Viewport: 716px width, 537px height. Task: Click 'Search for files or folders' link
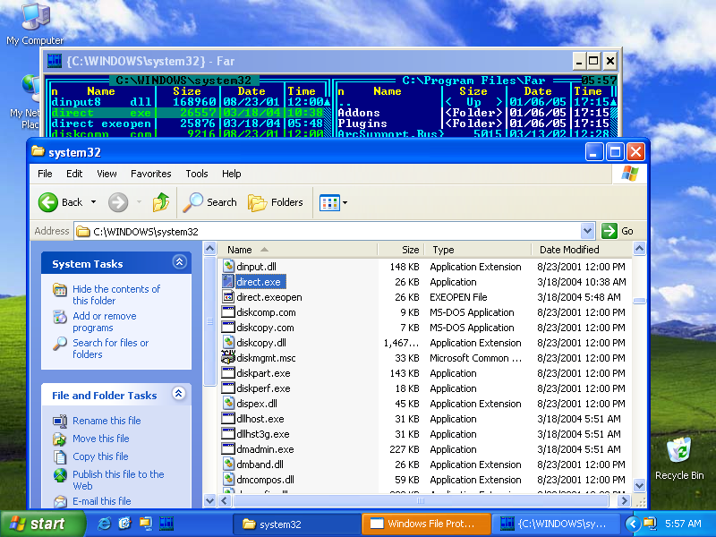point(110,348)
